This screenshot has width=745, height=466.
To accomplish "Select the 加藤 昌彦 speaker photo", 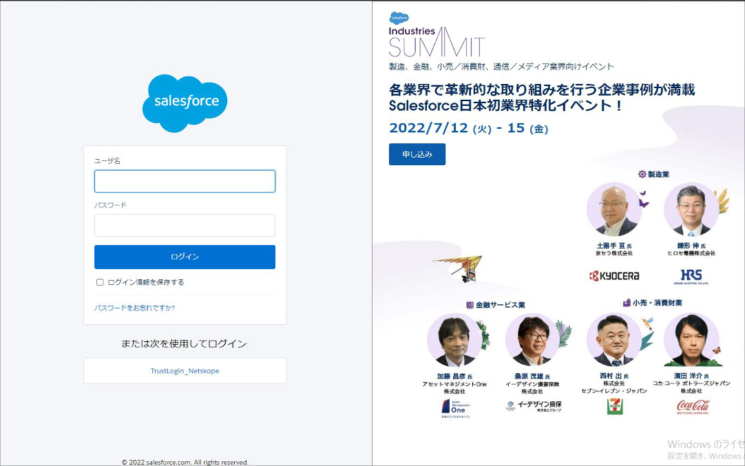I will pyautogui.click(x=454, y=339).
